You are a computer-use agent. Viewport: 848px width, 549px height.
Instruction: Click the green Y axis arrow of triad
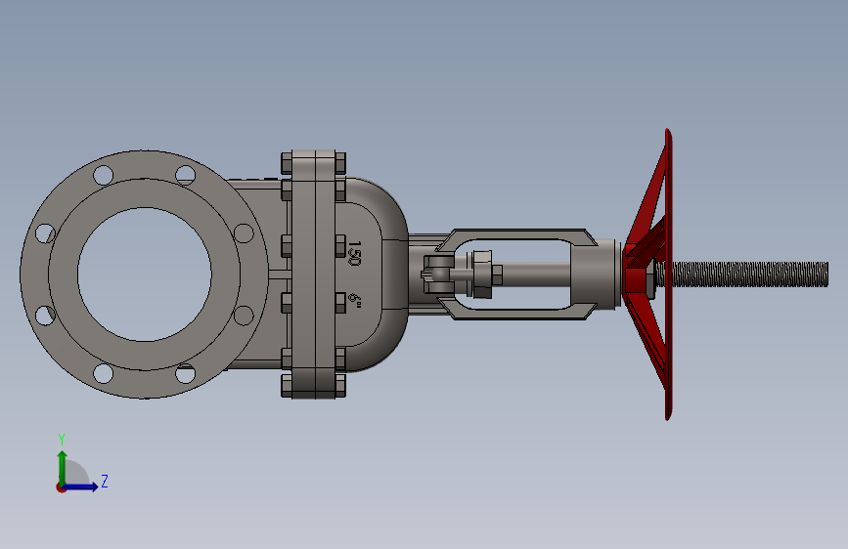coord(63,467)
